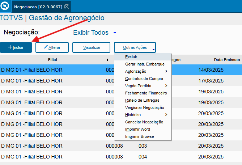Screen dimensions: 242x165
Task: Expand the Histórico submenu
Action: (143, 115)
